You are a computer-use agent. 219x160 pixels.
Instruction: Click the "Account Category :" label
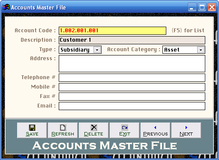pyautogui.click(x=134, y=49)
